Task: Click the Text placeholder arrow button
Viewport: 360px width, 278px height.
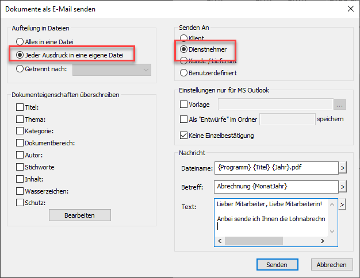Action: (342, 204)
